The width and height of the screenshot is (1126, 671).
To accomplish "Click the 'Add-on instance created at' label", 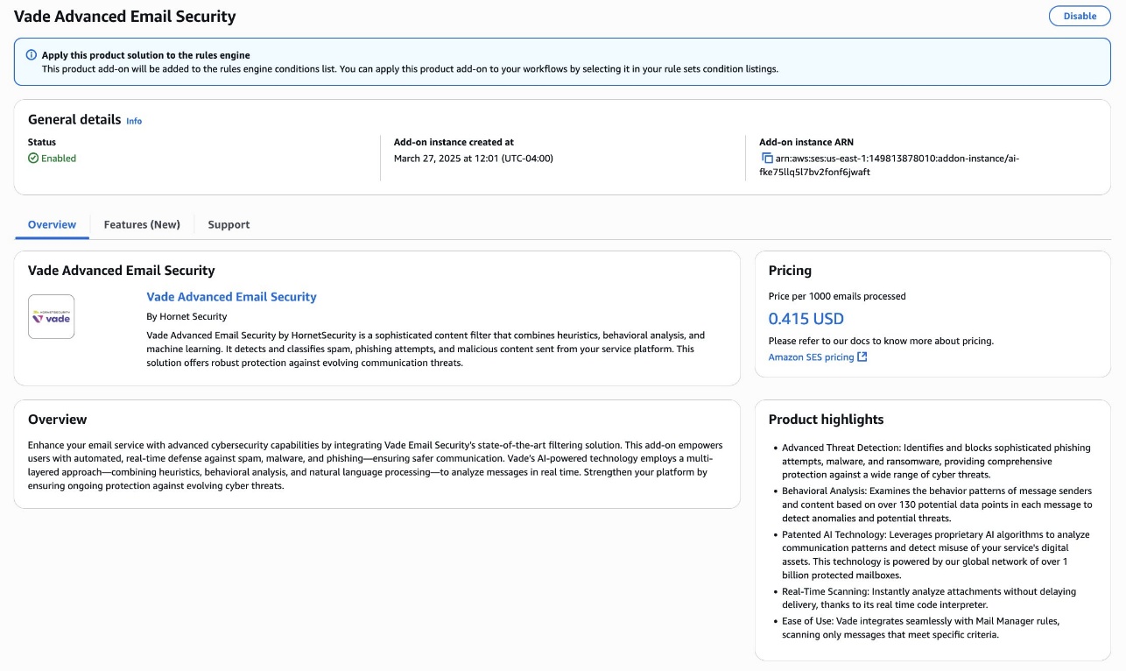I will pyautogui.click(x=454, y=142).
